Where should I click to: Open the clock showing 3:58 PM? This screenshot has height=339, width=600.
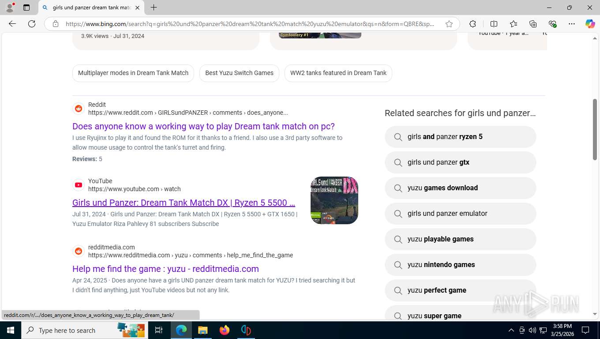click(562, 330)
